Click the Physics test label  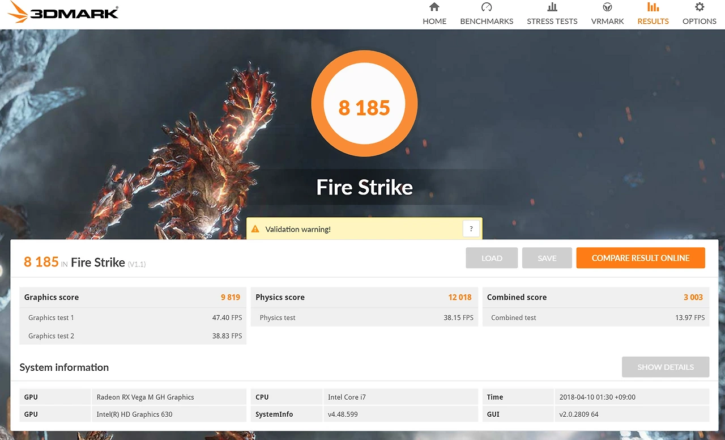pos(278,318)
